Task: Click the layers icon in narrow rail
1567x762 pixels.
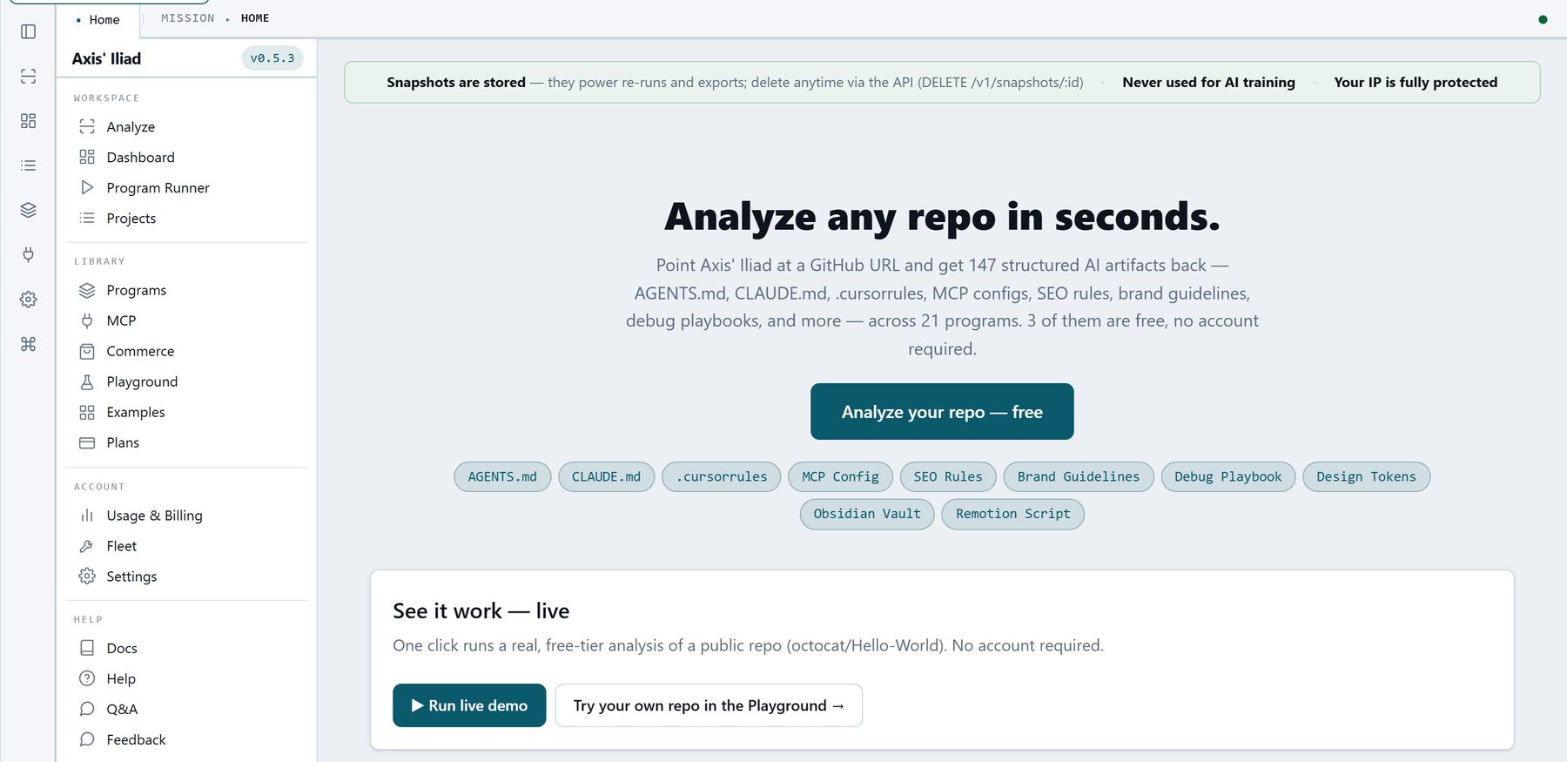Action: tap(28, 210)
